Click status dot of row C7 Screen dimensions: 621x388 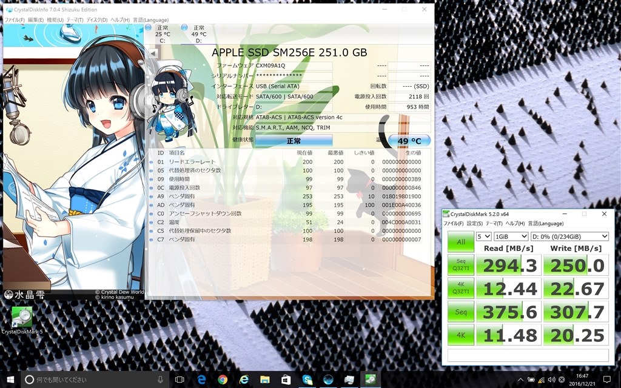[x=151, y=239]
